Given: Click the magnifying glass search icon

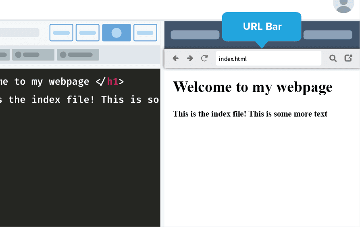Looking at the screenshot, I should (x=333, y=58).
